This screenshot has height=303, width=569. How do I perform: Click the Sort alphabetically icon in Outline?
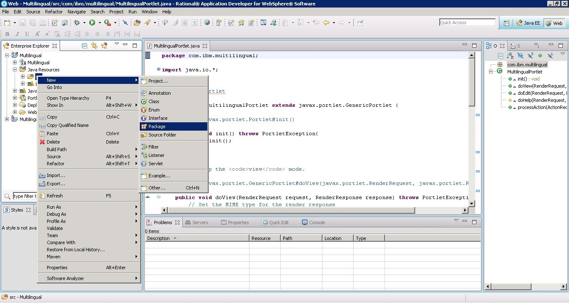pyautogui.click(x=510, y=55)
